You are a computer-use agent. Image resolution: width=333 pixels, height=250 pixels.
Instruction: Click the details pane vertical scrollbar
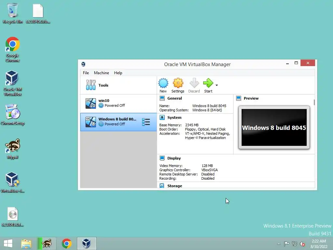coord(314,102)
